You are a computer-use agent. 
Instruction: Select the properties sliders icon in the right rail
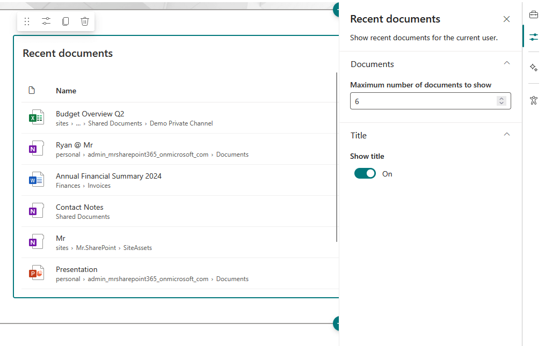534,37
